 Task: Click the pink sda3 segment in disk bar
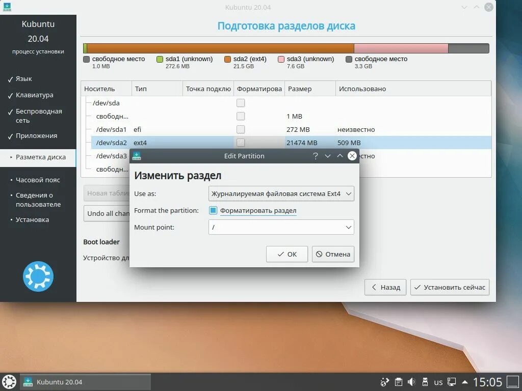(x=401, y=48)
